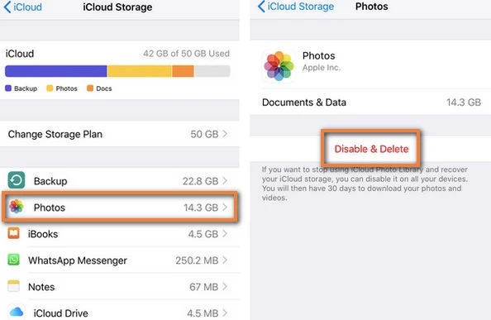Expand WhatsApp Messenger 250.2 MB chevron
The image size is (491, 320).
pos(225,260)
